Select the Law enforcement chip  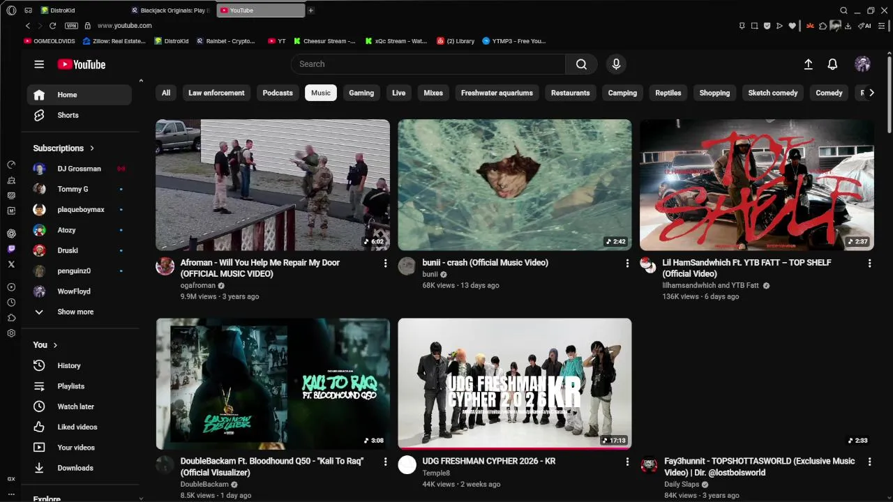216,93
